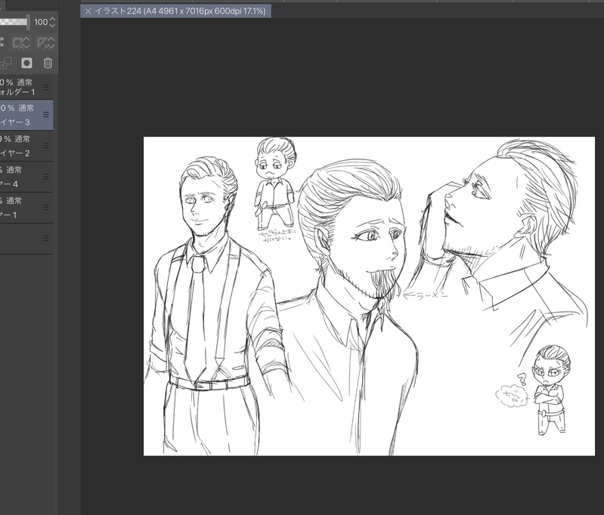Image resolution: width=604 pixels, height=515 pixels.
Task: Click the layer opacity slider bar
Action: 14,23
